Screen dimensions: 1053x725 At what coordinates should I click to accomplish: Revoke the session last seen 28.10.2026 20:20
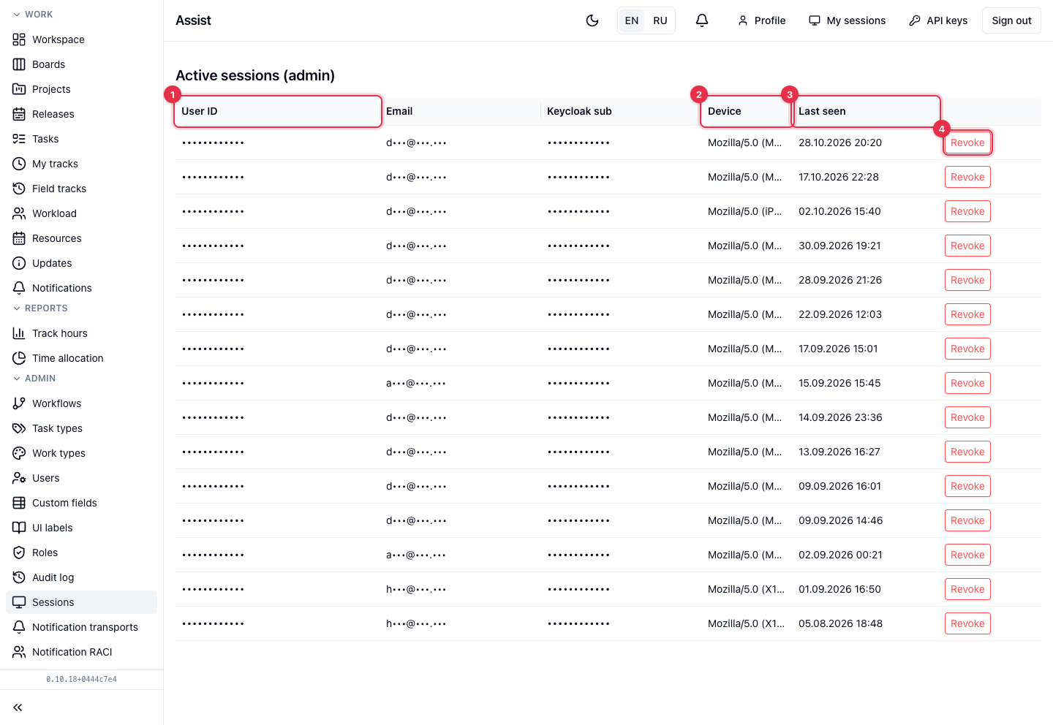tap(967, 143)
